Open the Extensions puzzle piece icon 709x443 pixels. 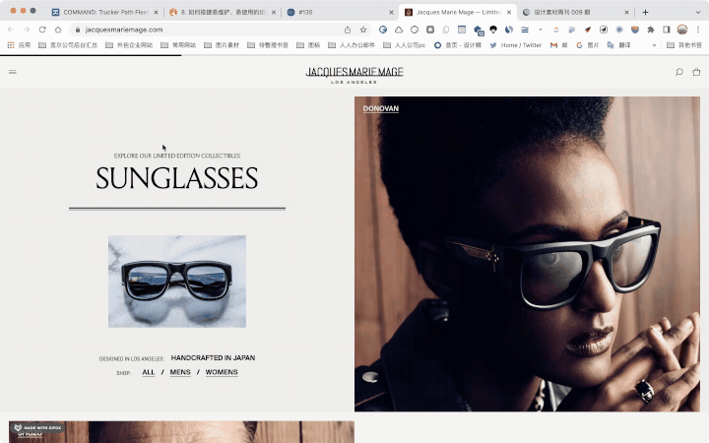(x=651, y=30)
